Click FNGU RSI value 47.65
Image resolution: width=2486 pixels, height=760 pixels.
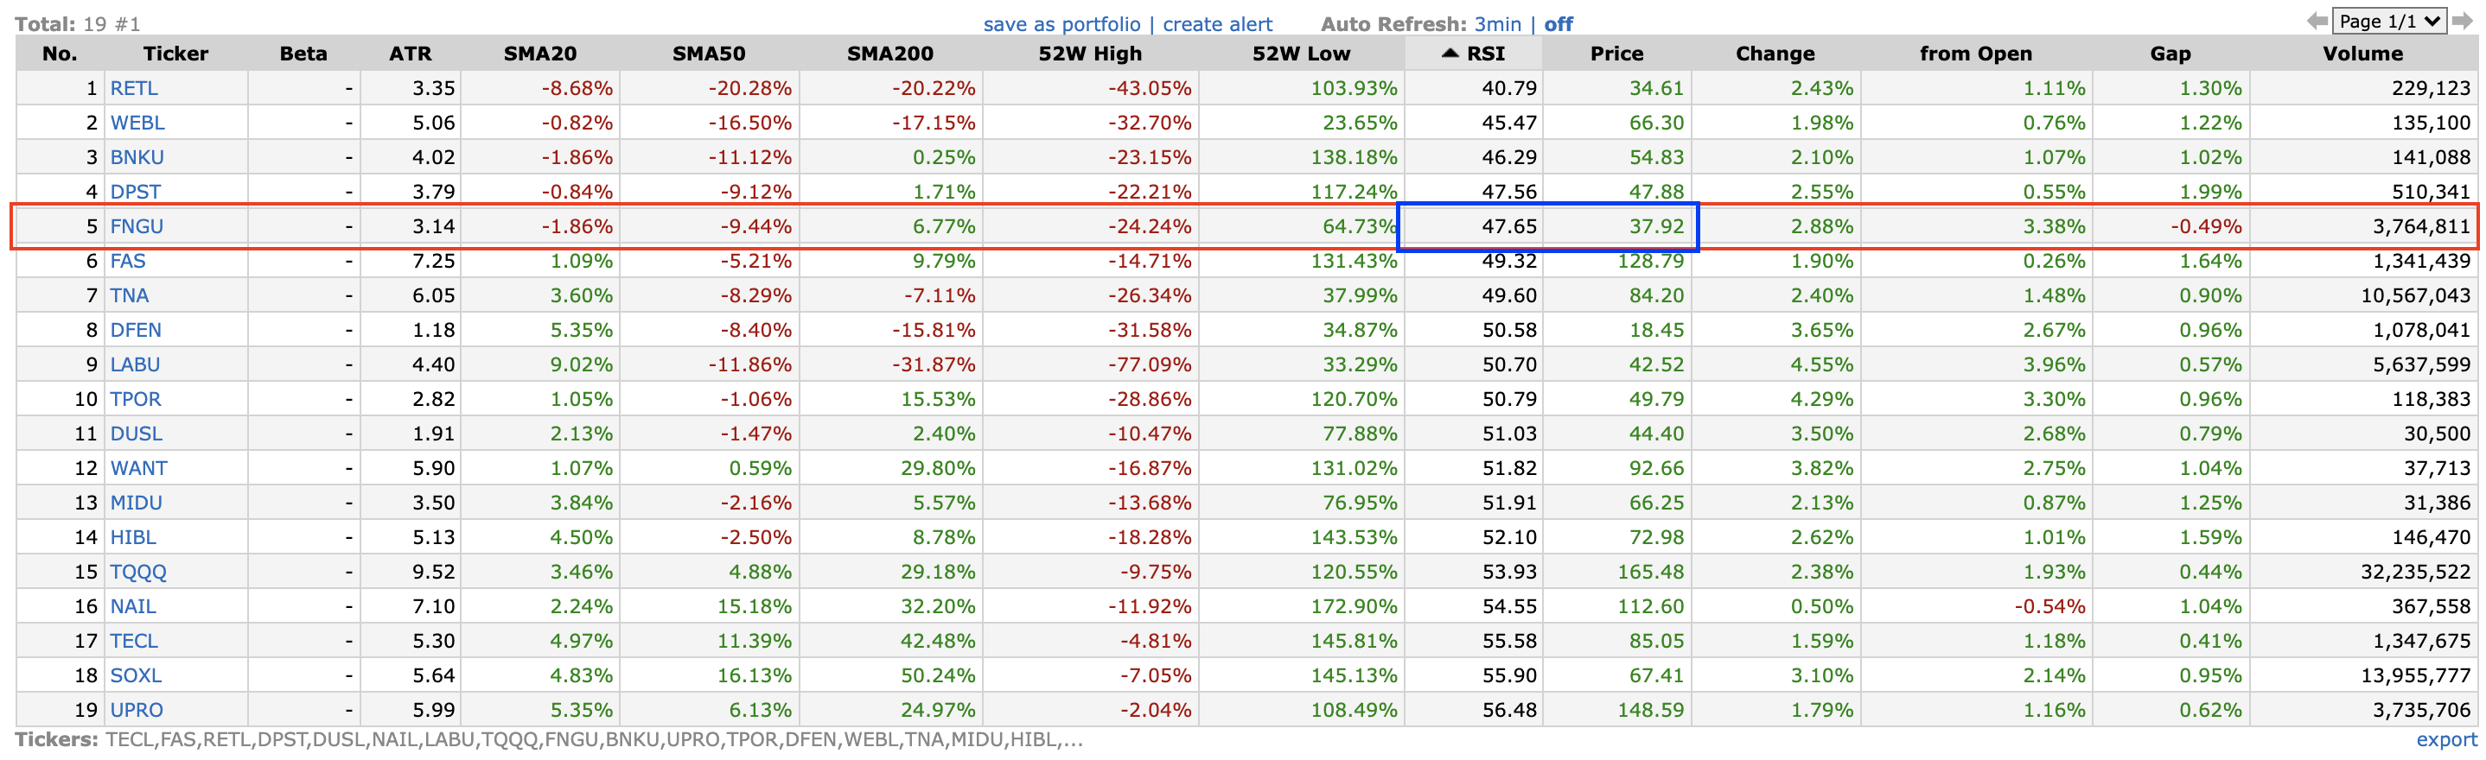[x=1509, y=226]
